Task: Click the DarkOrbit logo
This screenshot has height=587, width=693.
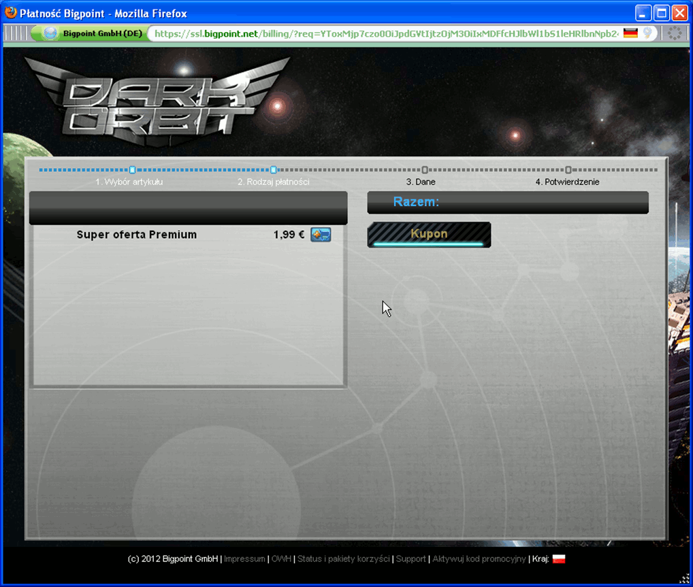Action: pos(157,101)
